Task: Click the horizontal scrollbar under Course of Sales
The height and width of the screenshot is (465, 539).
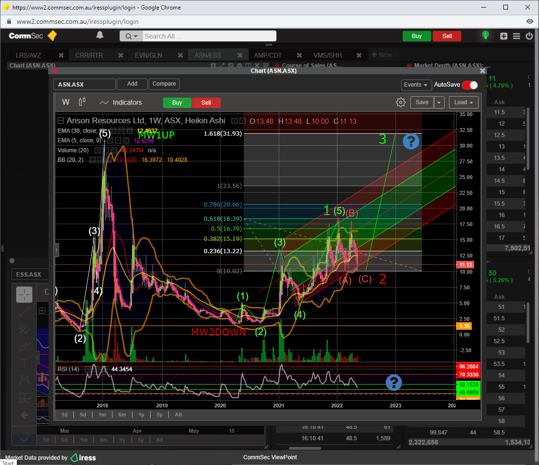Action: tap(305, 448)
